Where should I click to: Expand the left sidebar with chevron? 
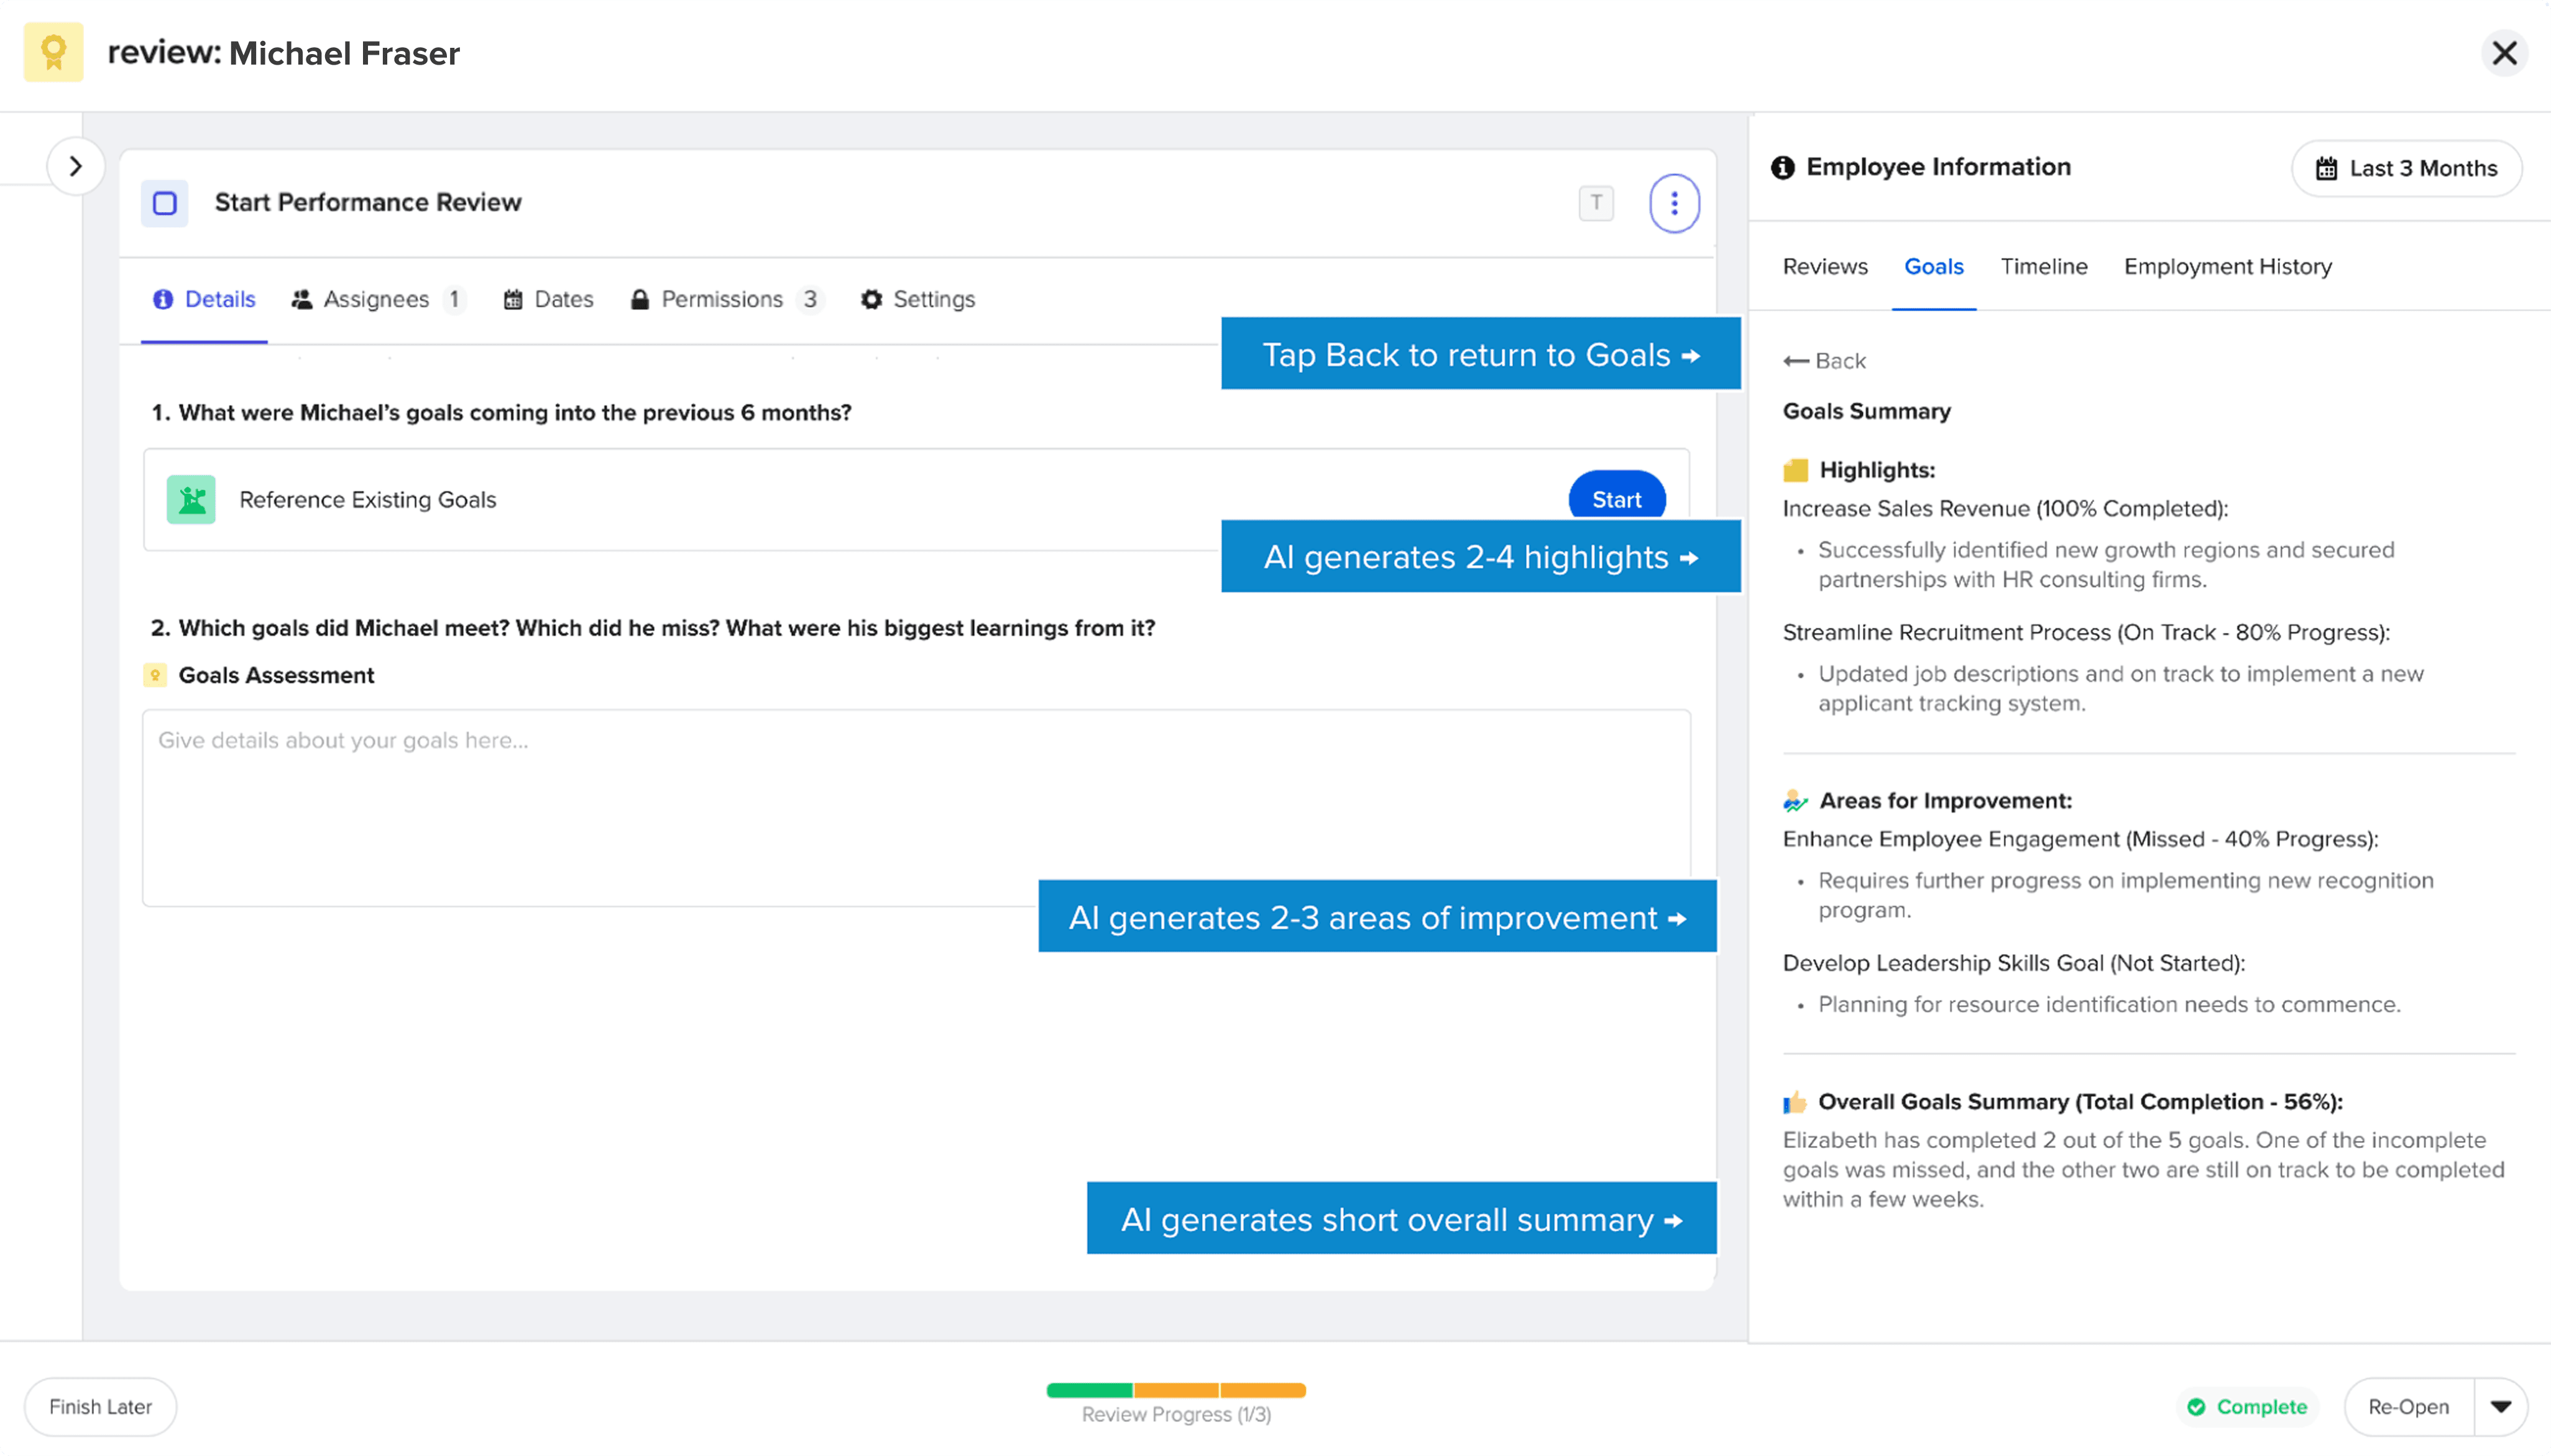coord(76,166)
